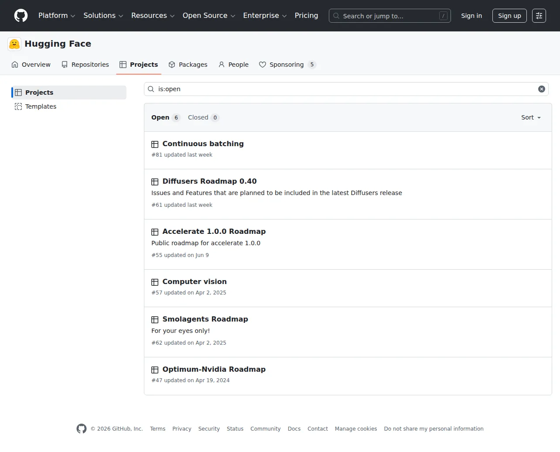
Task: Open the Pricing page
Action: point(306,16)
